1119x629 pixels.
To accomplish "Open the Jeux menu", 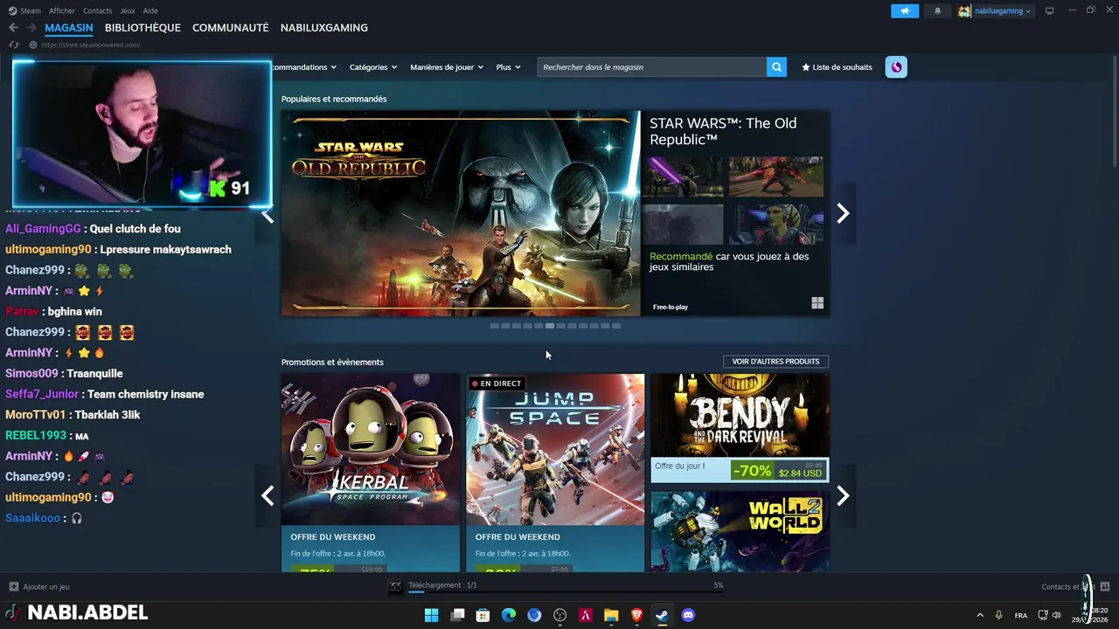I will (128, 10).
